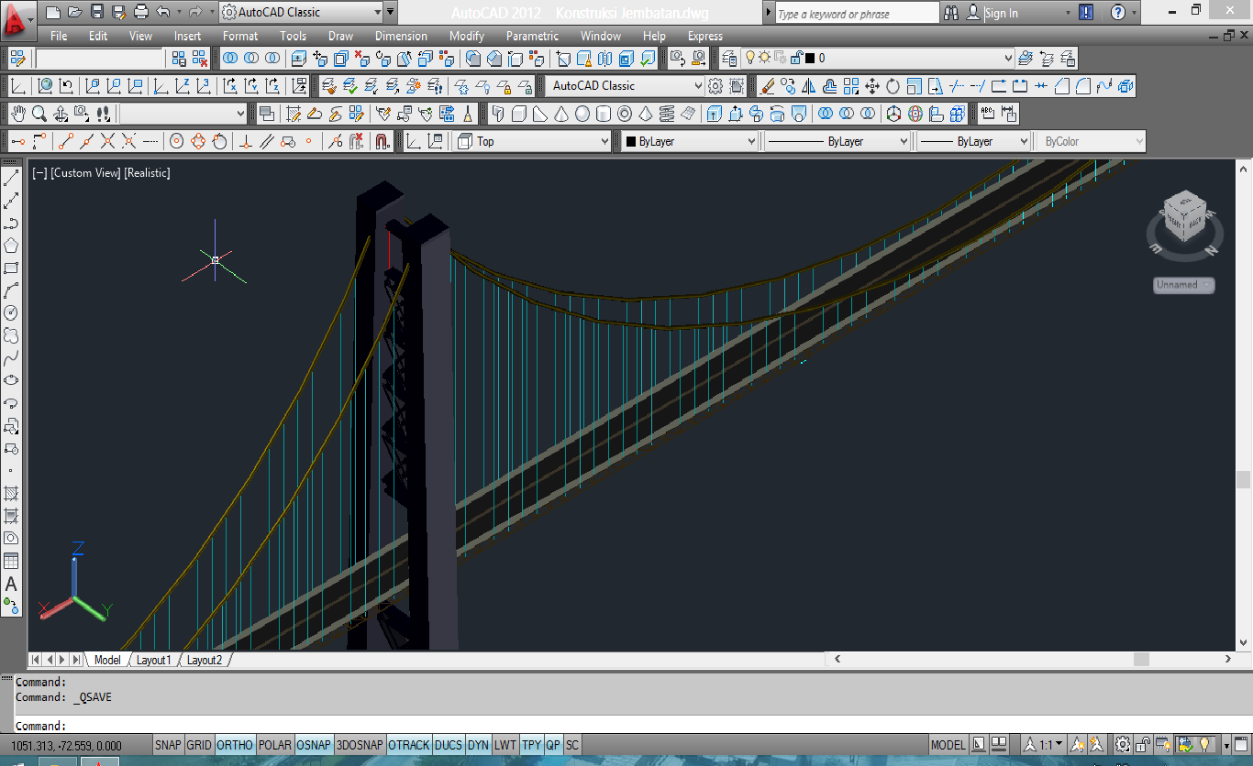Click the Sign In link
This screenshot has width=1253, height=766.
[1002, 13]
